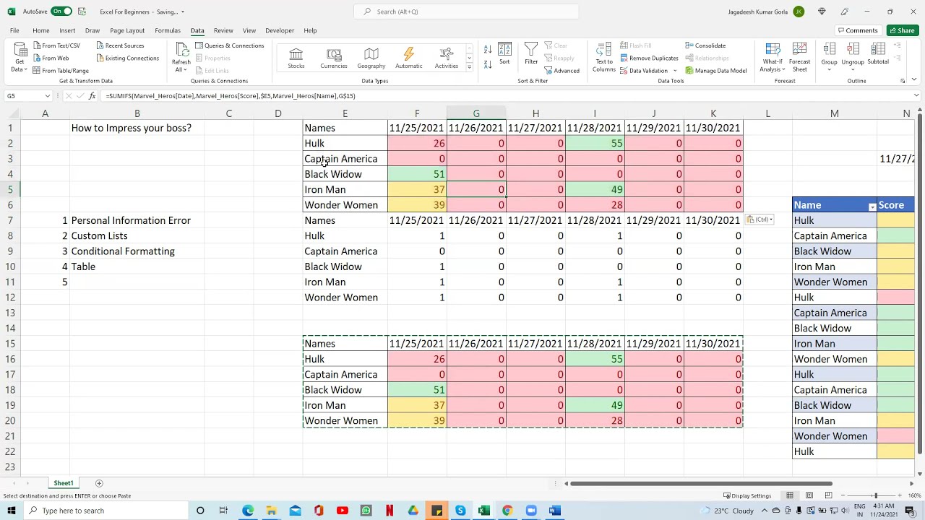The width and height of the screenshot is (925, 520).
Task: Click Remove Duplicates
Action: (x=649, y=58)
